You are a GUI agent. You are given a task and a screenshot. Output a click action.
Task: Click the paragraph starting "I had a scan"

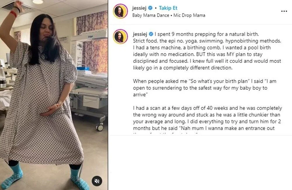click(207, 118)
